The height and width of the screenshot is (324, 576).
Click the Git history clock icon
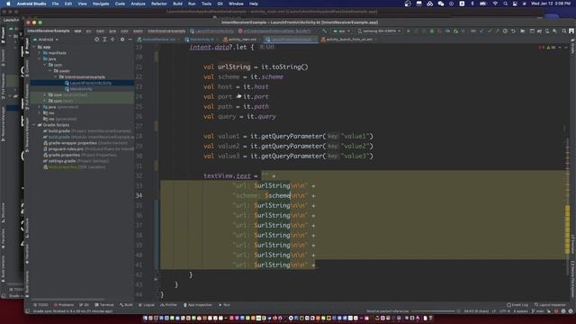[x=505, y=31]
